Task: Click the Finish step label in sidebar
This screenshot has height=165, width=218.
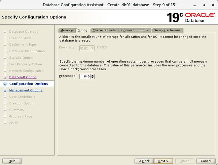Action: [14, 123]
